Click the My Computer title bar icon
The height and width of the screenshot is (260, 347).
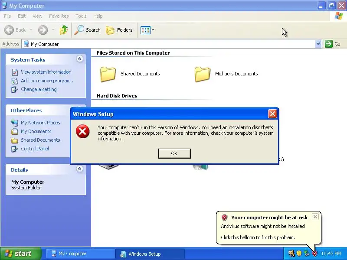4,5
